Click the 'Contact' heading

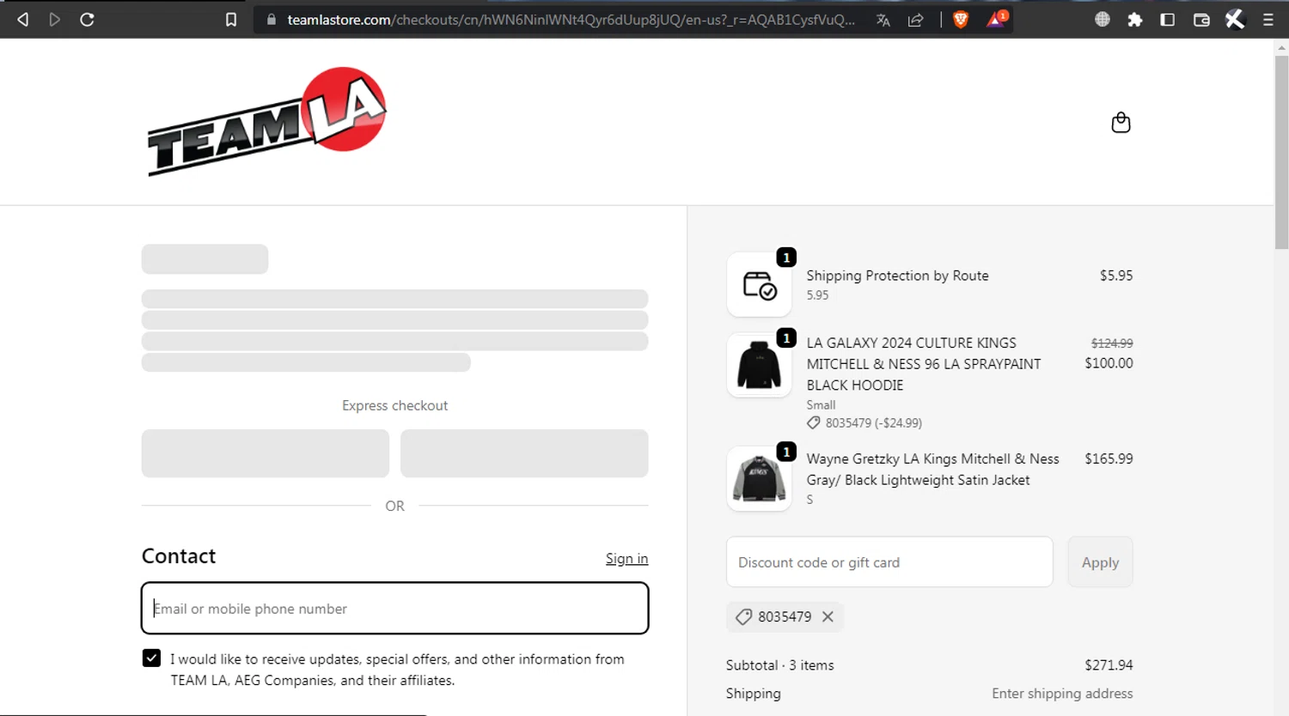tap(179, 555)
